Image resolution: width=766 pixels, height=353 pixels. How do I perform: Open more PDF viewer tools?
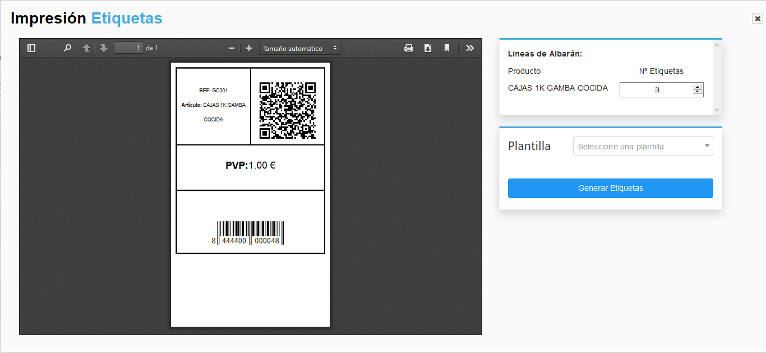tap(470, 48)
